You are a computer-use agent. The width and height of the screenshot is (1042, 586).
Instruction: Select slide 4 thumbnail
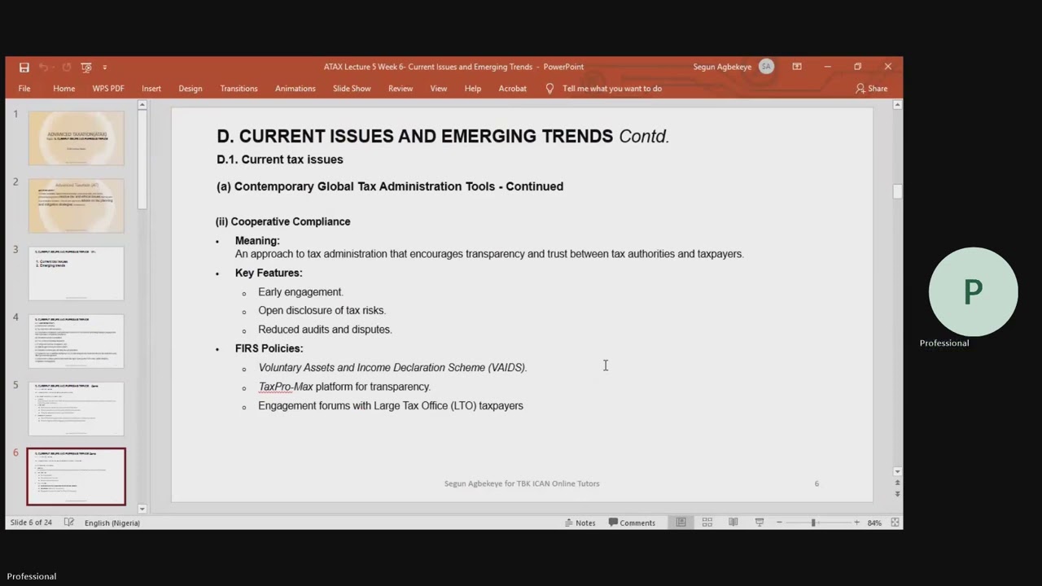pyautogui.click(x=77, y=341)
